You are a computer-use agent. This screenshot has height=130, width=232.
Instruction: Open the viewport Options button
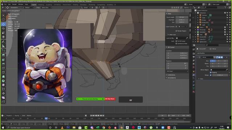point(187,8)
